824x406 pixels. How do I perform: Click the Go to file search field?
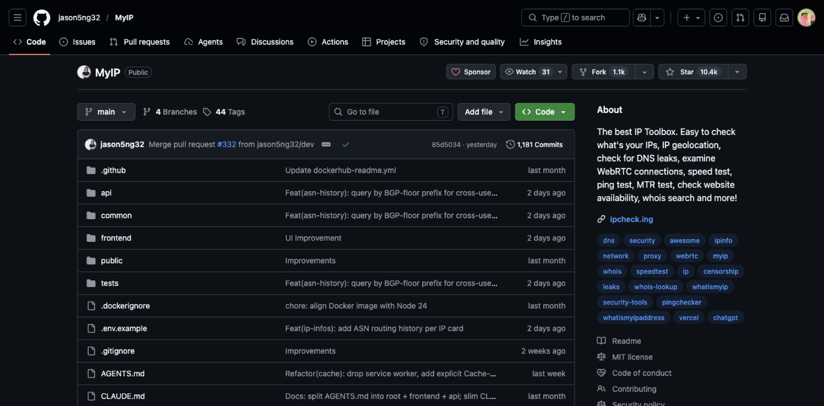391,112
